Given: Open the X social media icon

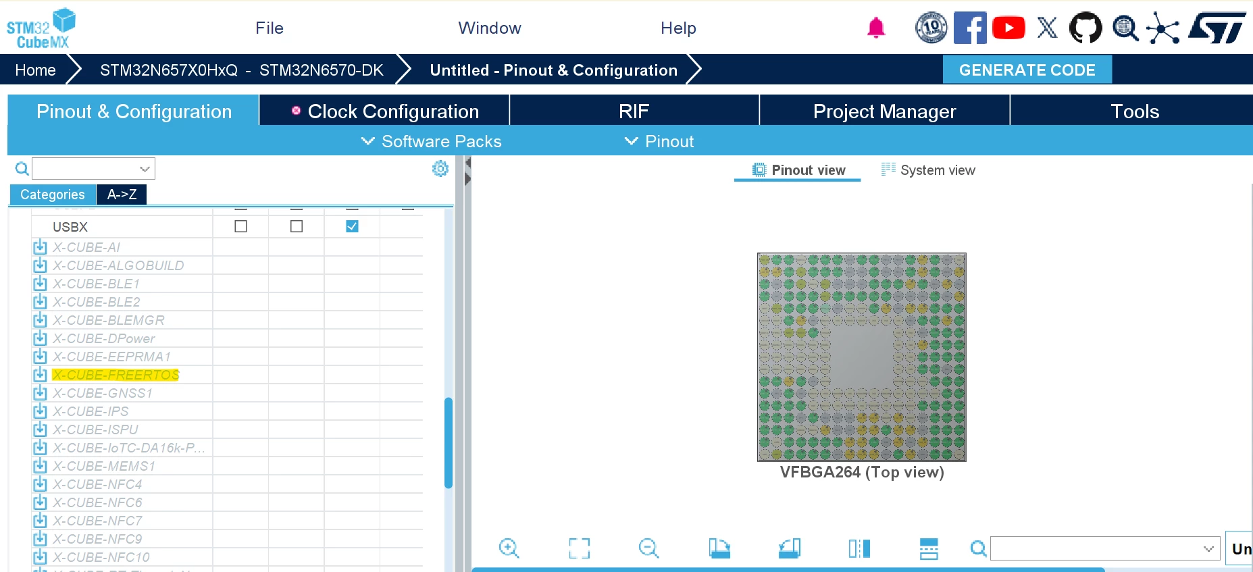Looking at the screenshot, I should (1047, 28).
